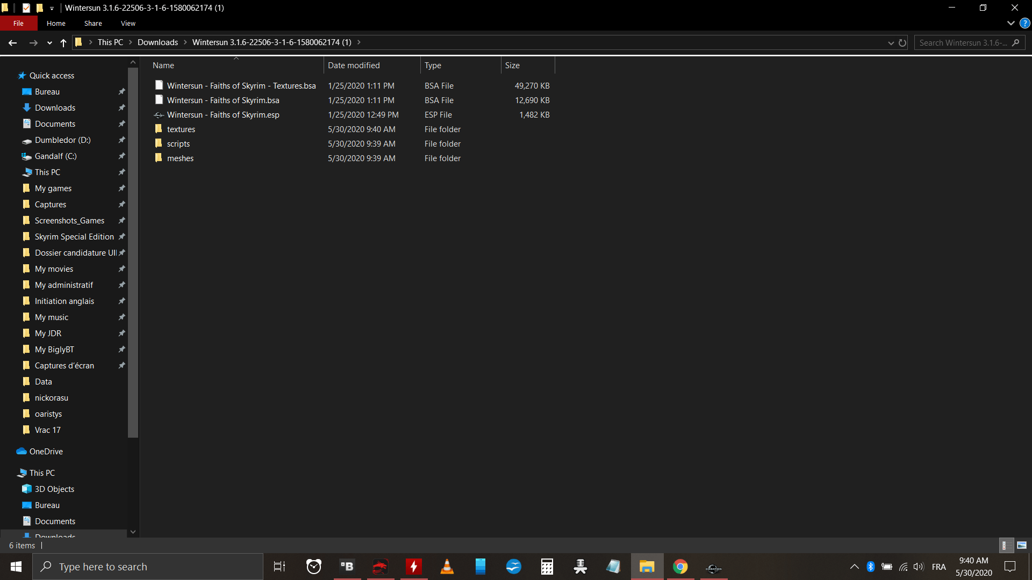The height and width of the screenshot is (580, 1032).
Task: Open pinned Downloads under Quick access
Action: point(55,108)
